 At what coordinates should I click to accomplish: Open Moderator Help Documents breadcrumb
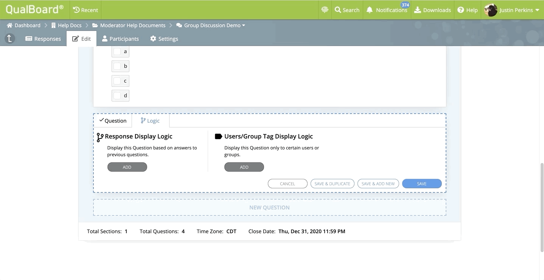click(133, 25)
